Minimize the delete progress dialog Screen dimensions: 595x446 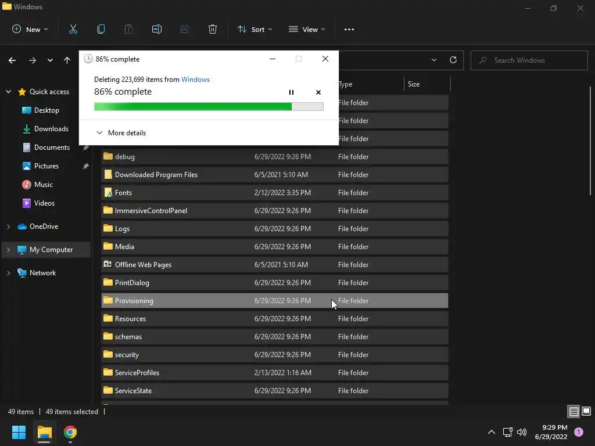click(x=273, y=59)
